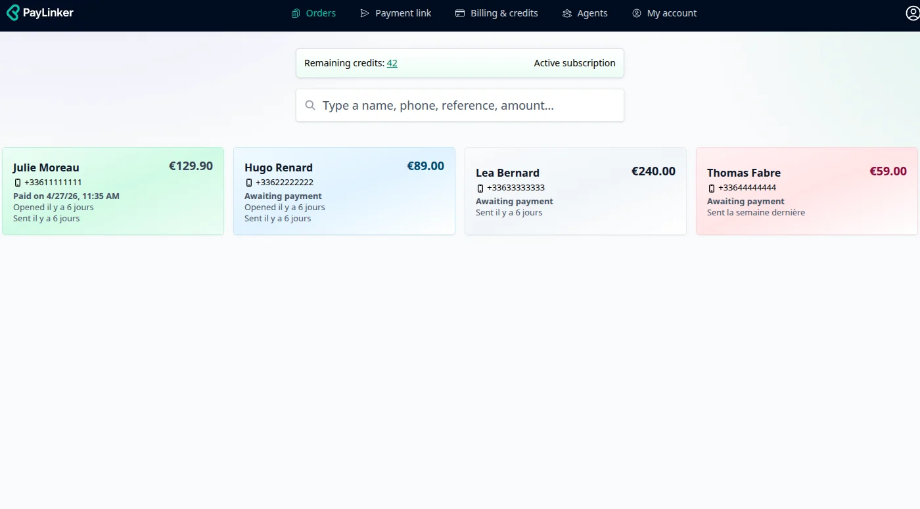920x509 pixels.
Task: Open Julie Moreau's order card
Action: point(113,191)
